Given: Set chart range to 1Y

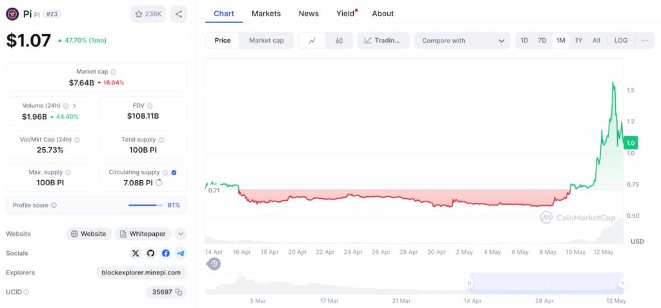Looking at the screenshot, I should [x=579, y=41].
